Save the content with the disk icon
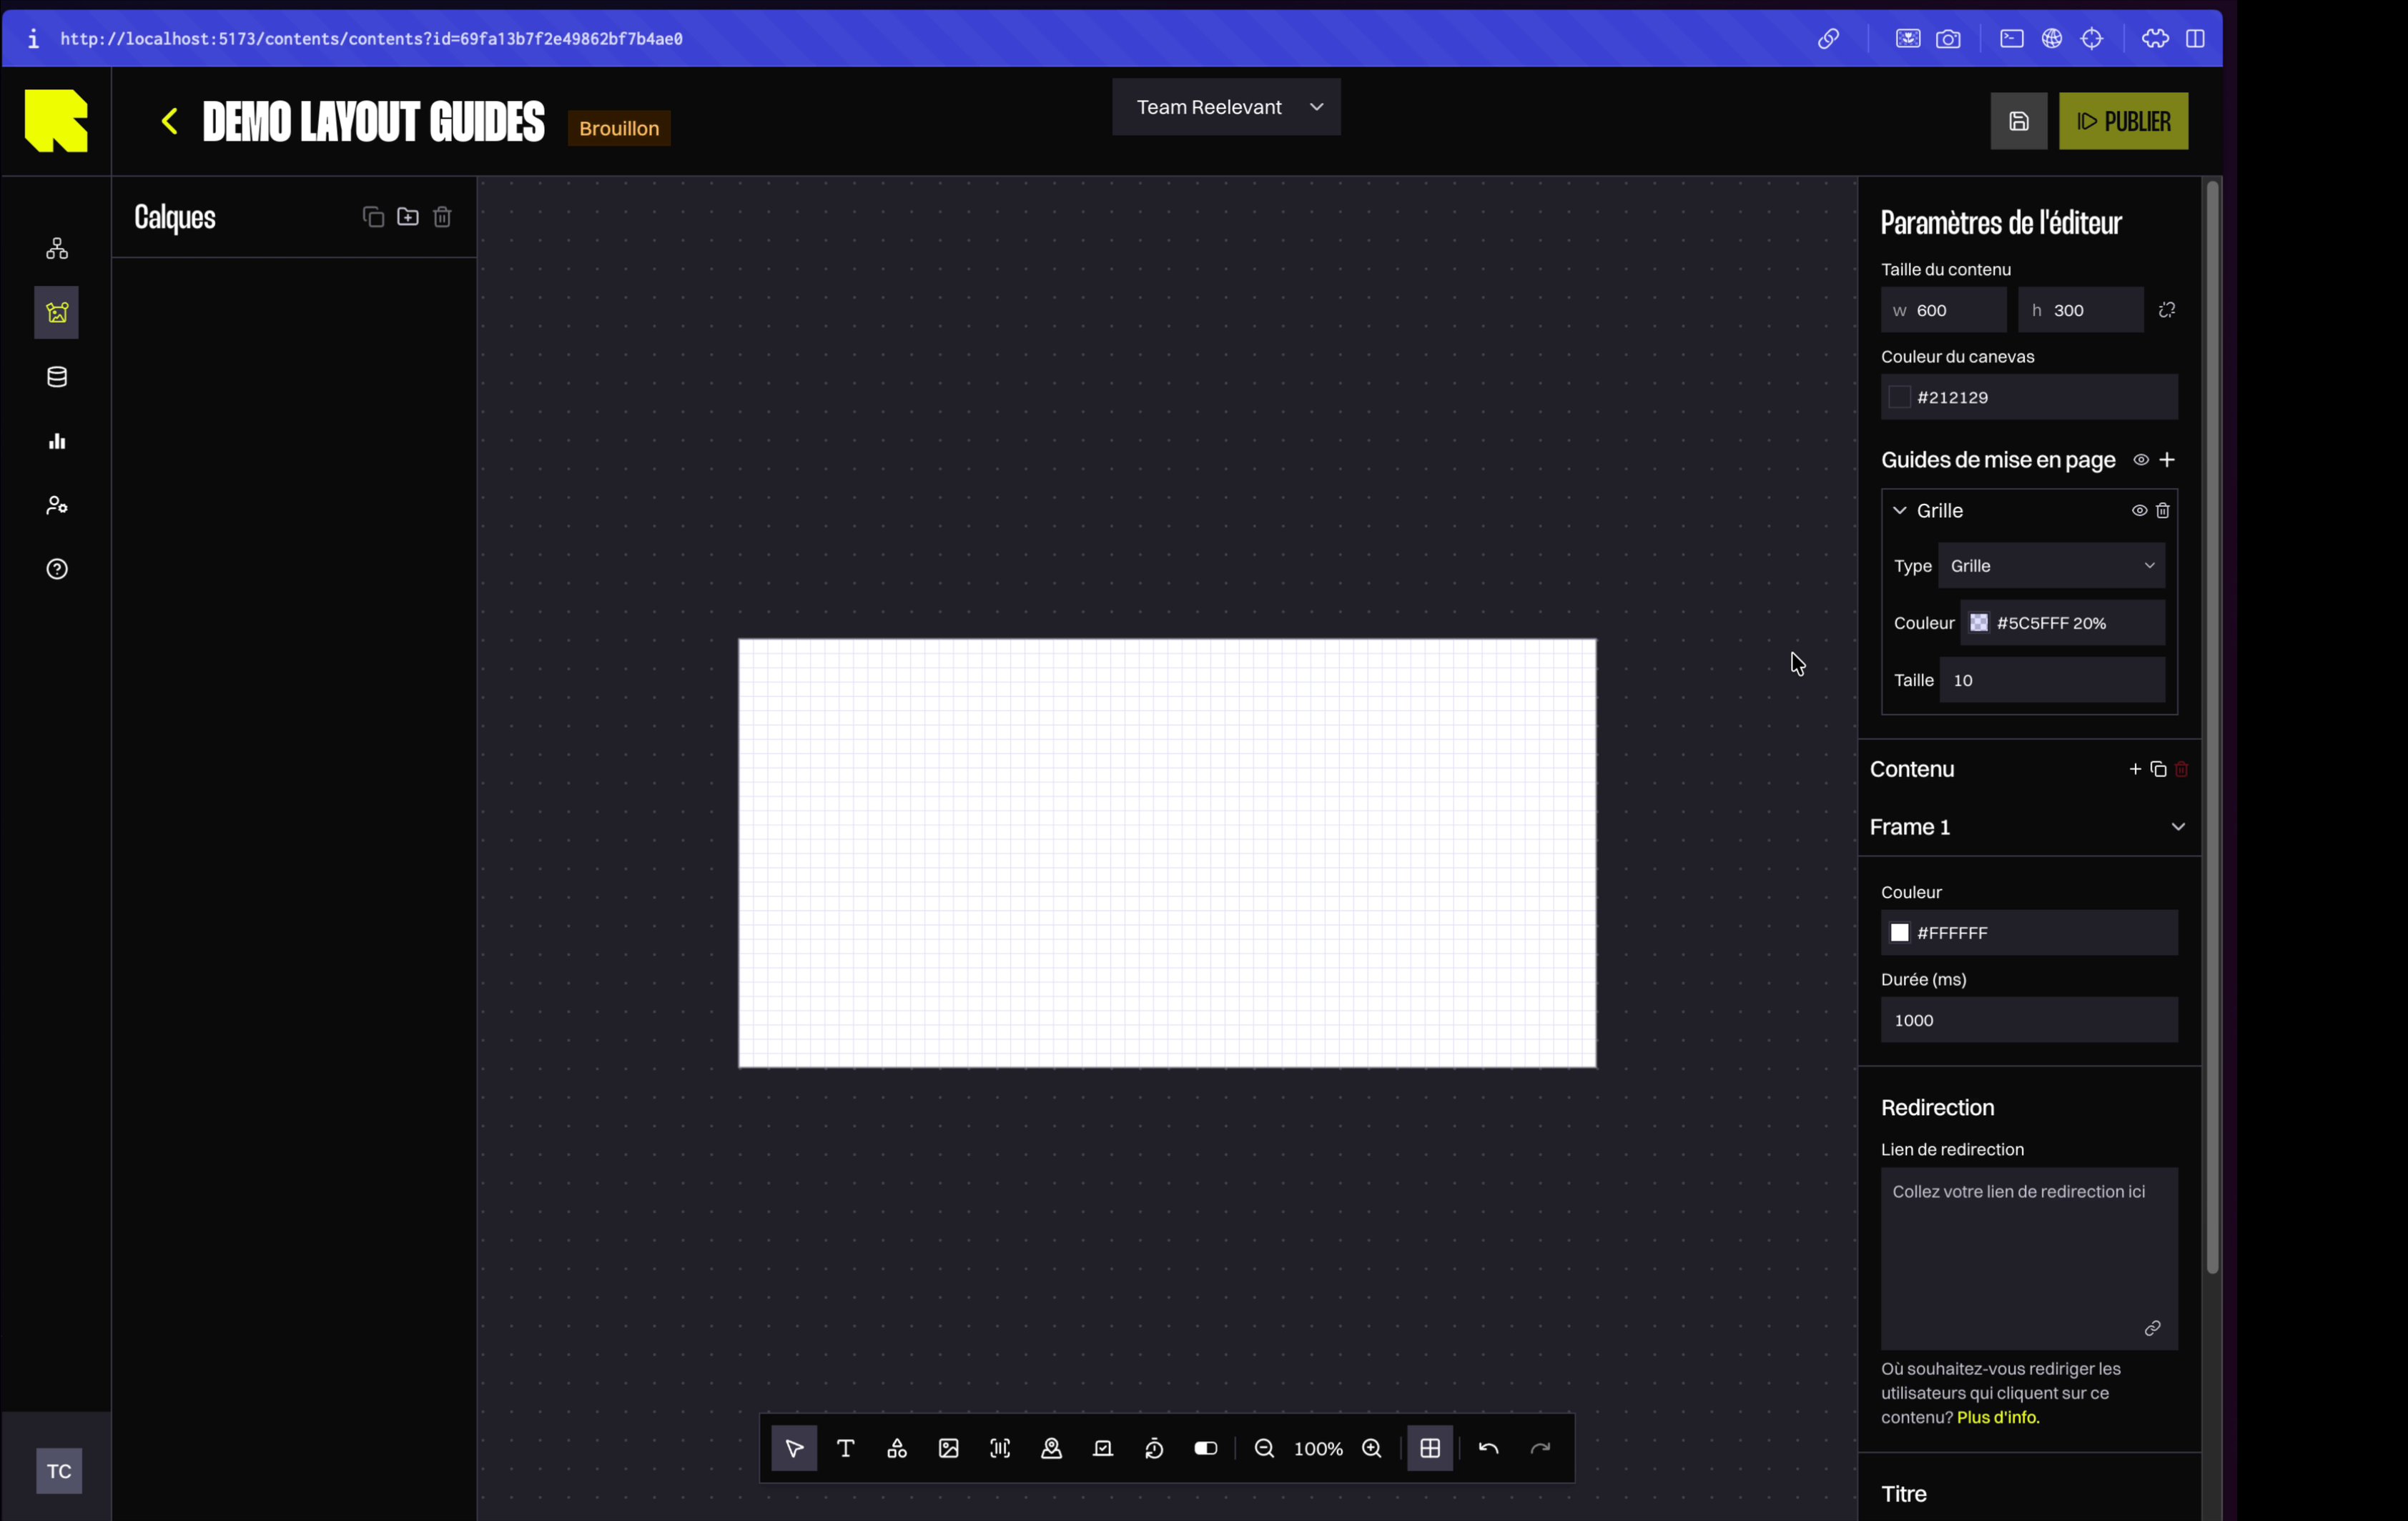This screenshot has height=1521, width=2408. [x=2019, y=121]
